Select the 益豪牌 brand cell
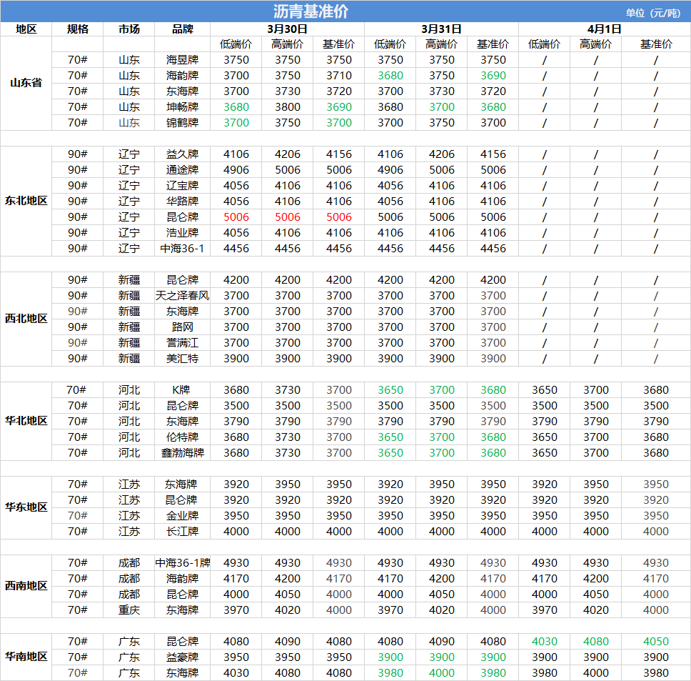 click(183, 657)
